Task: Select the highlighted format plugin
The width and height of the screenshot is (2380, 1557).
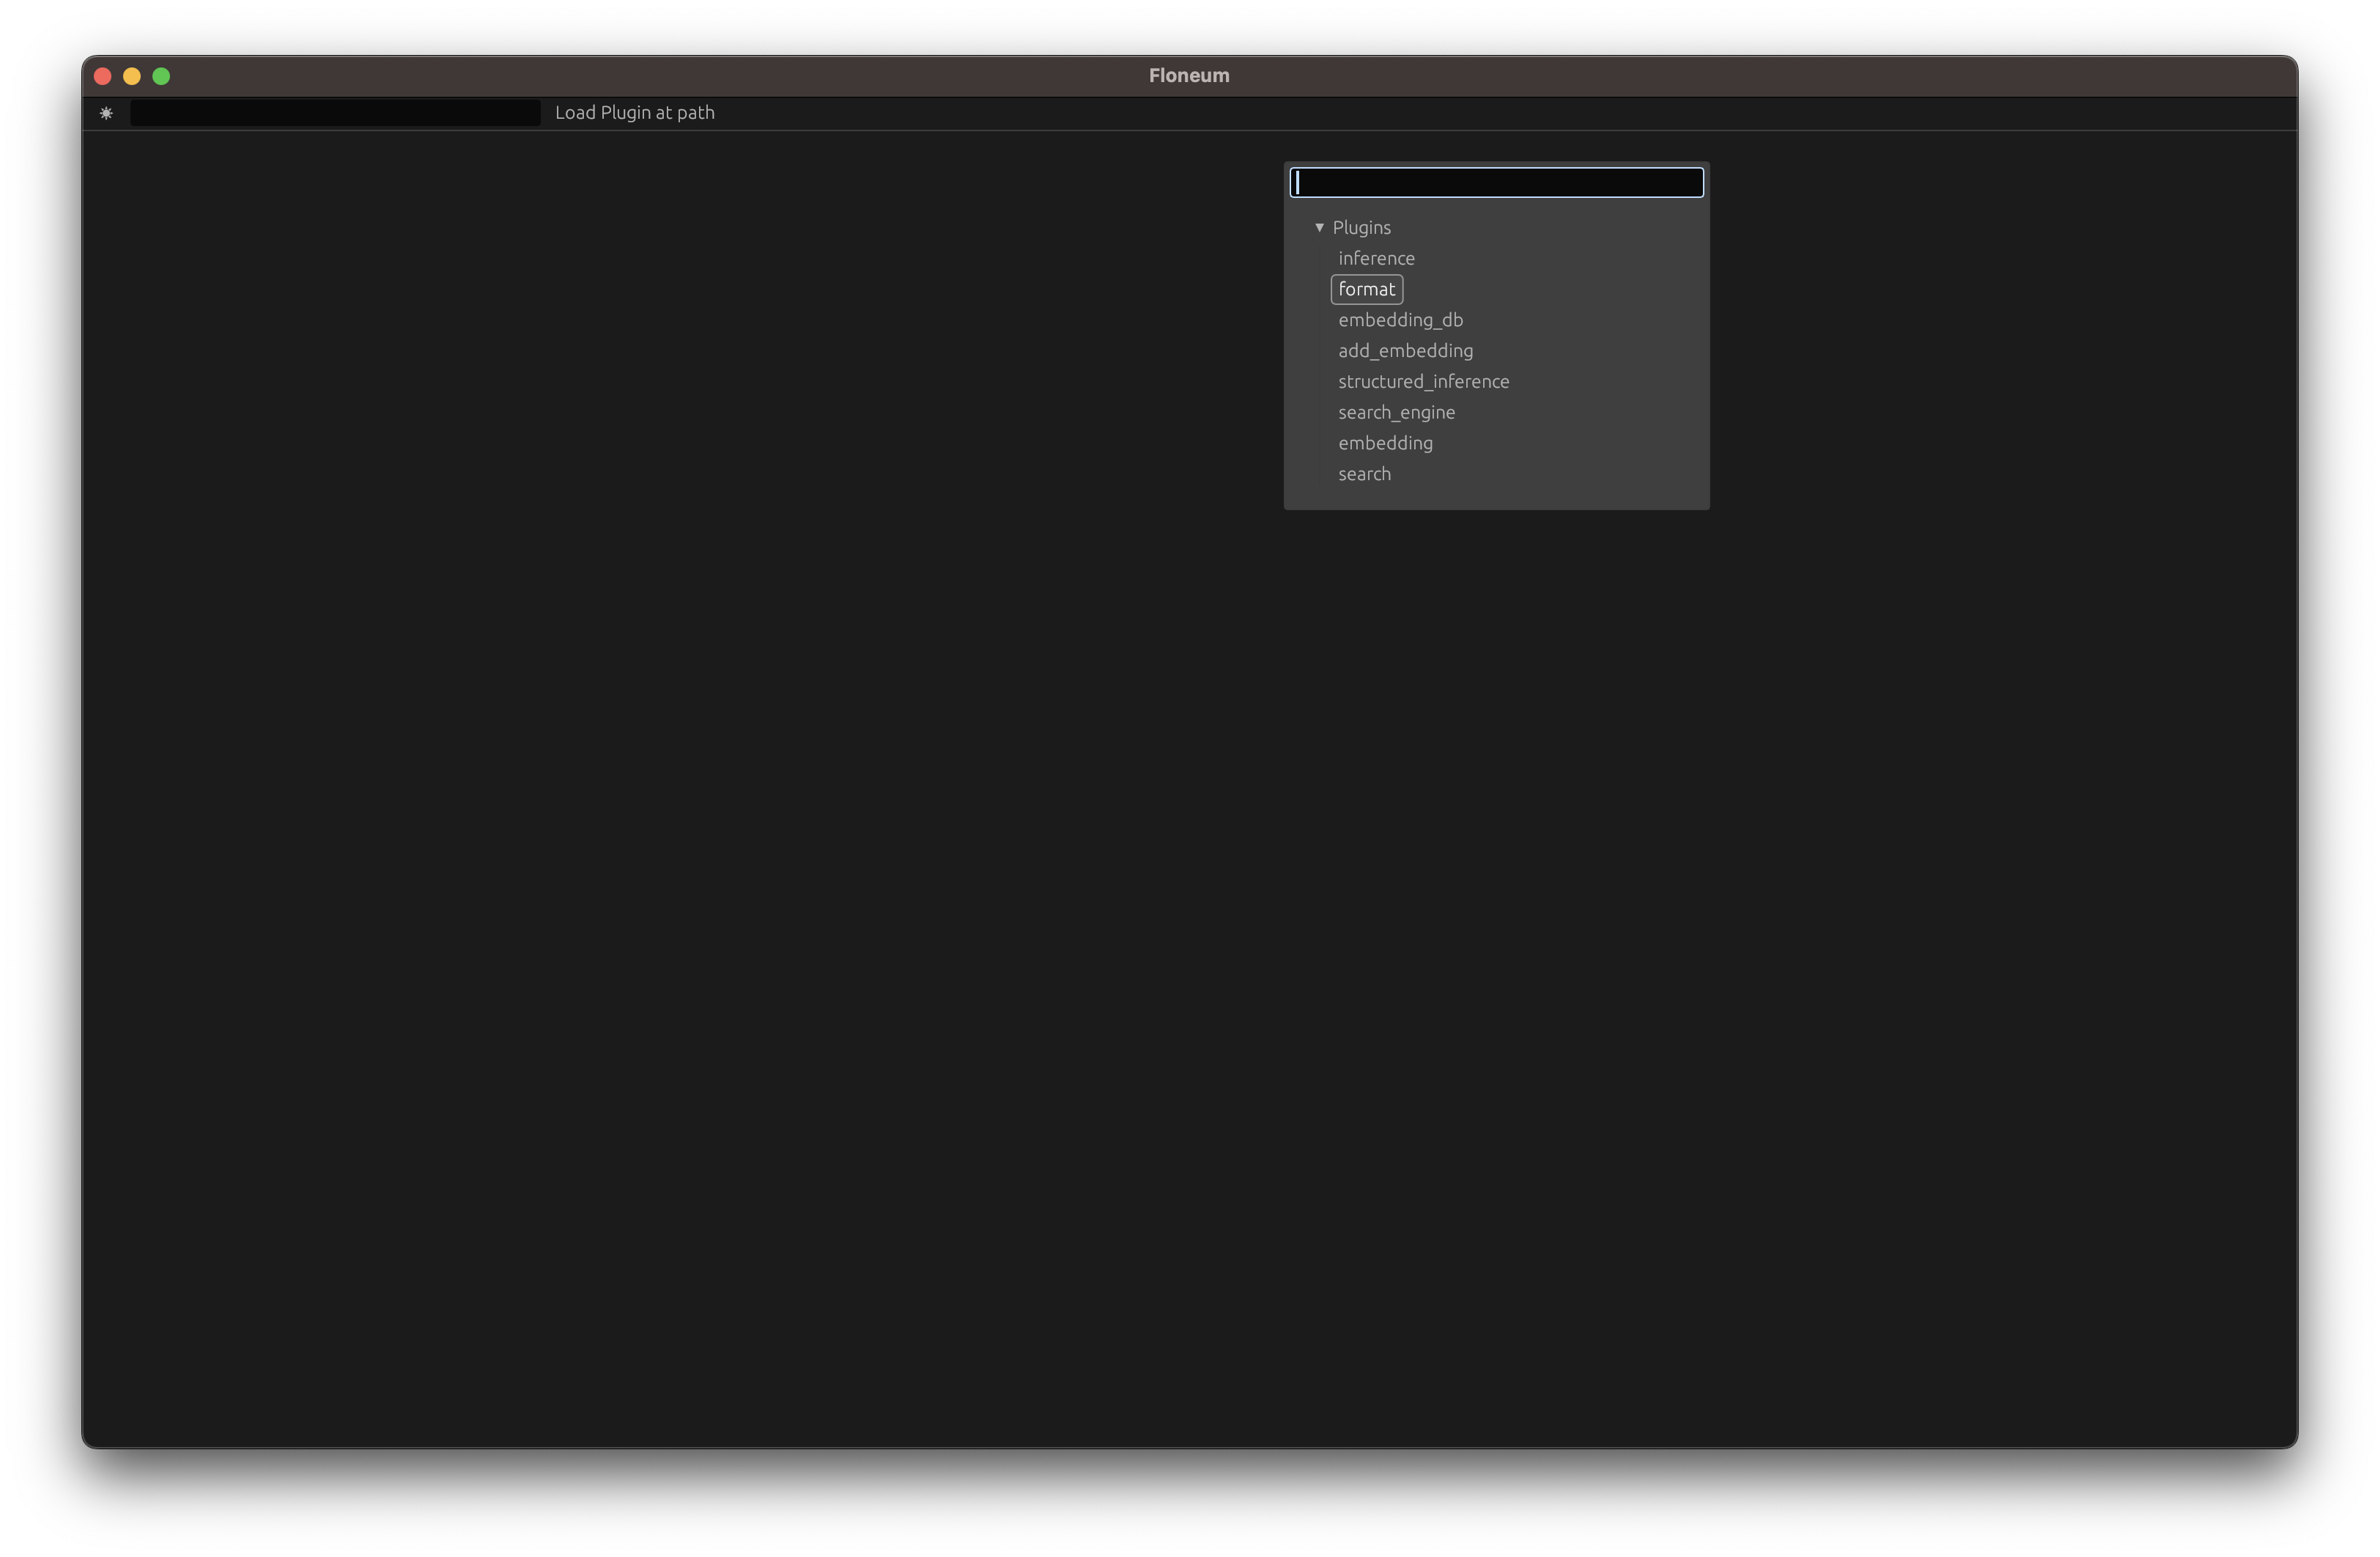Action: pos(1366,289)
